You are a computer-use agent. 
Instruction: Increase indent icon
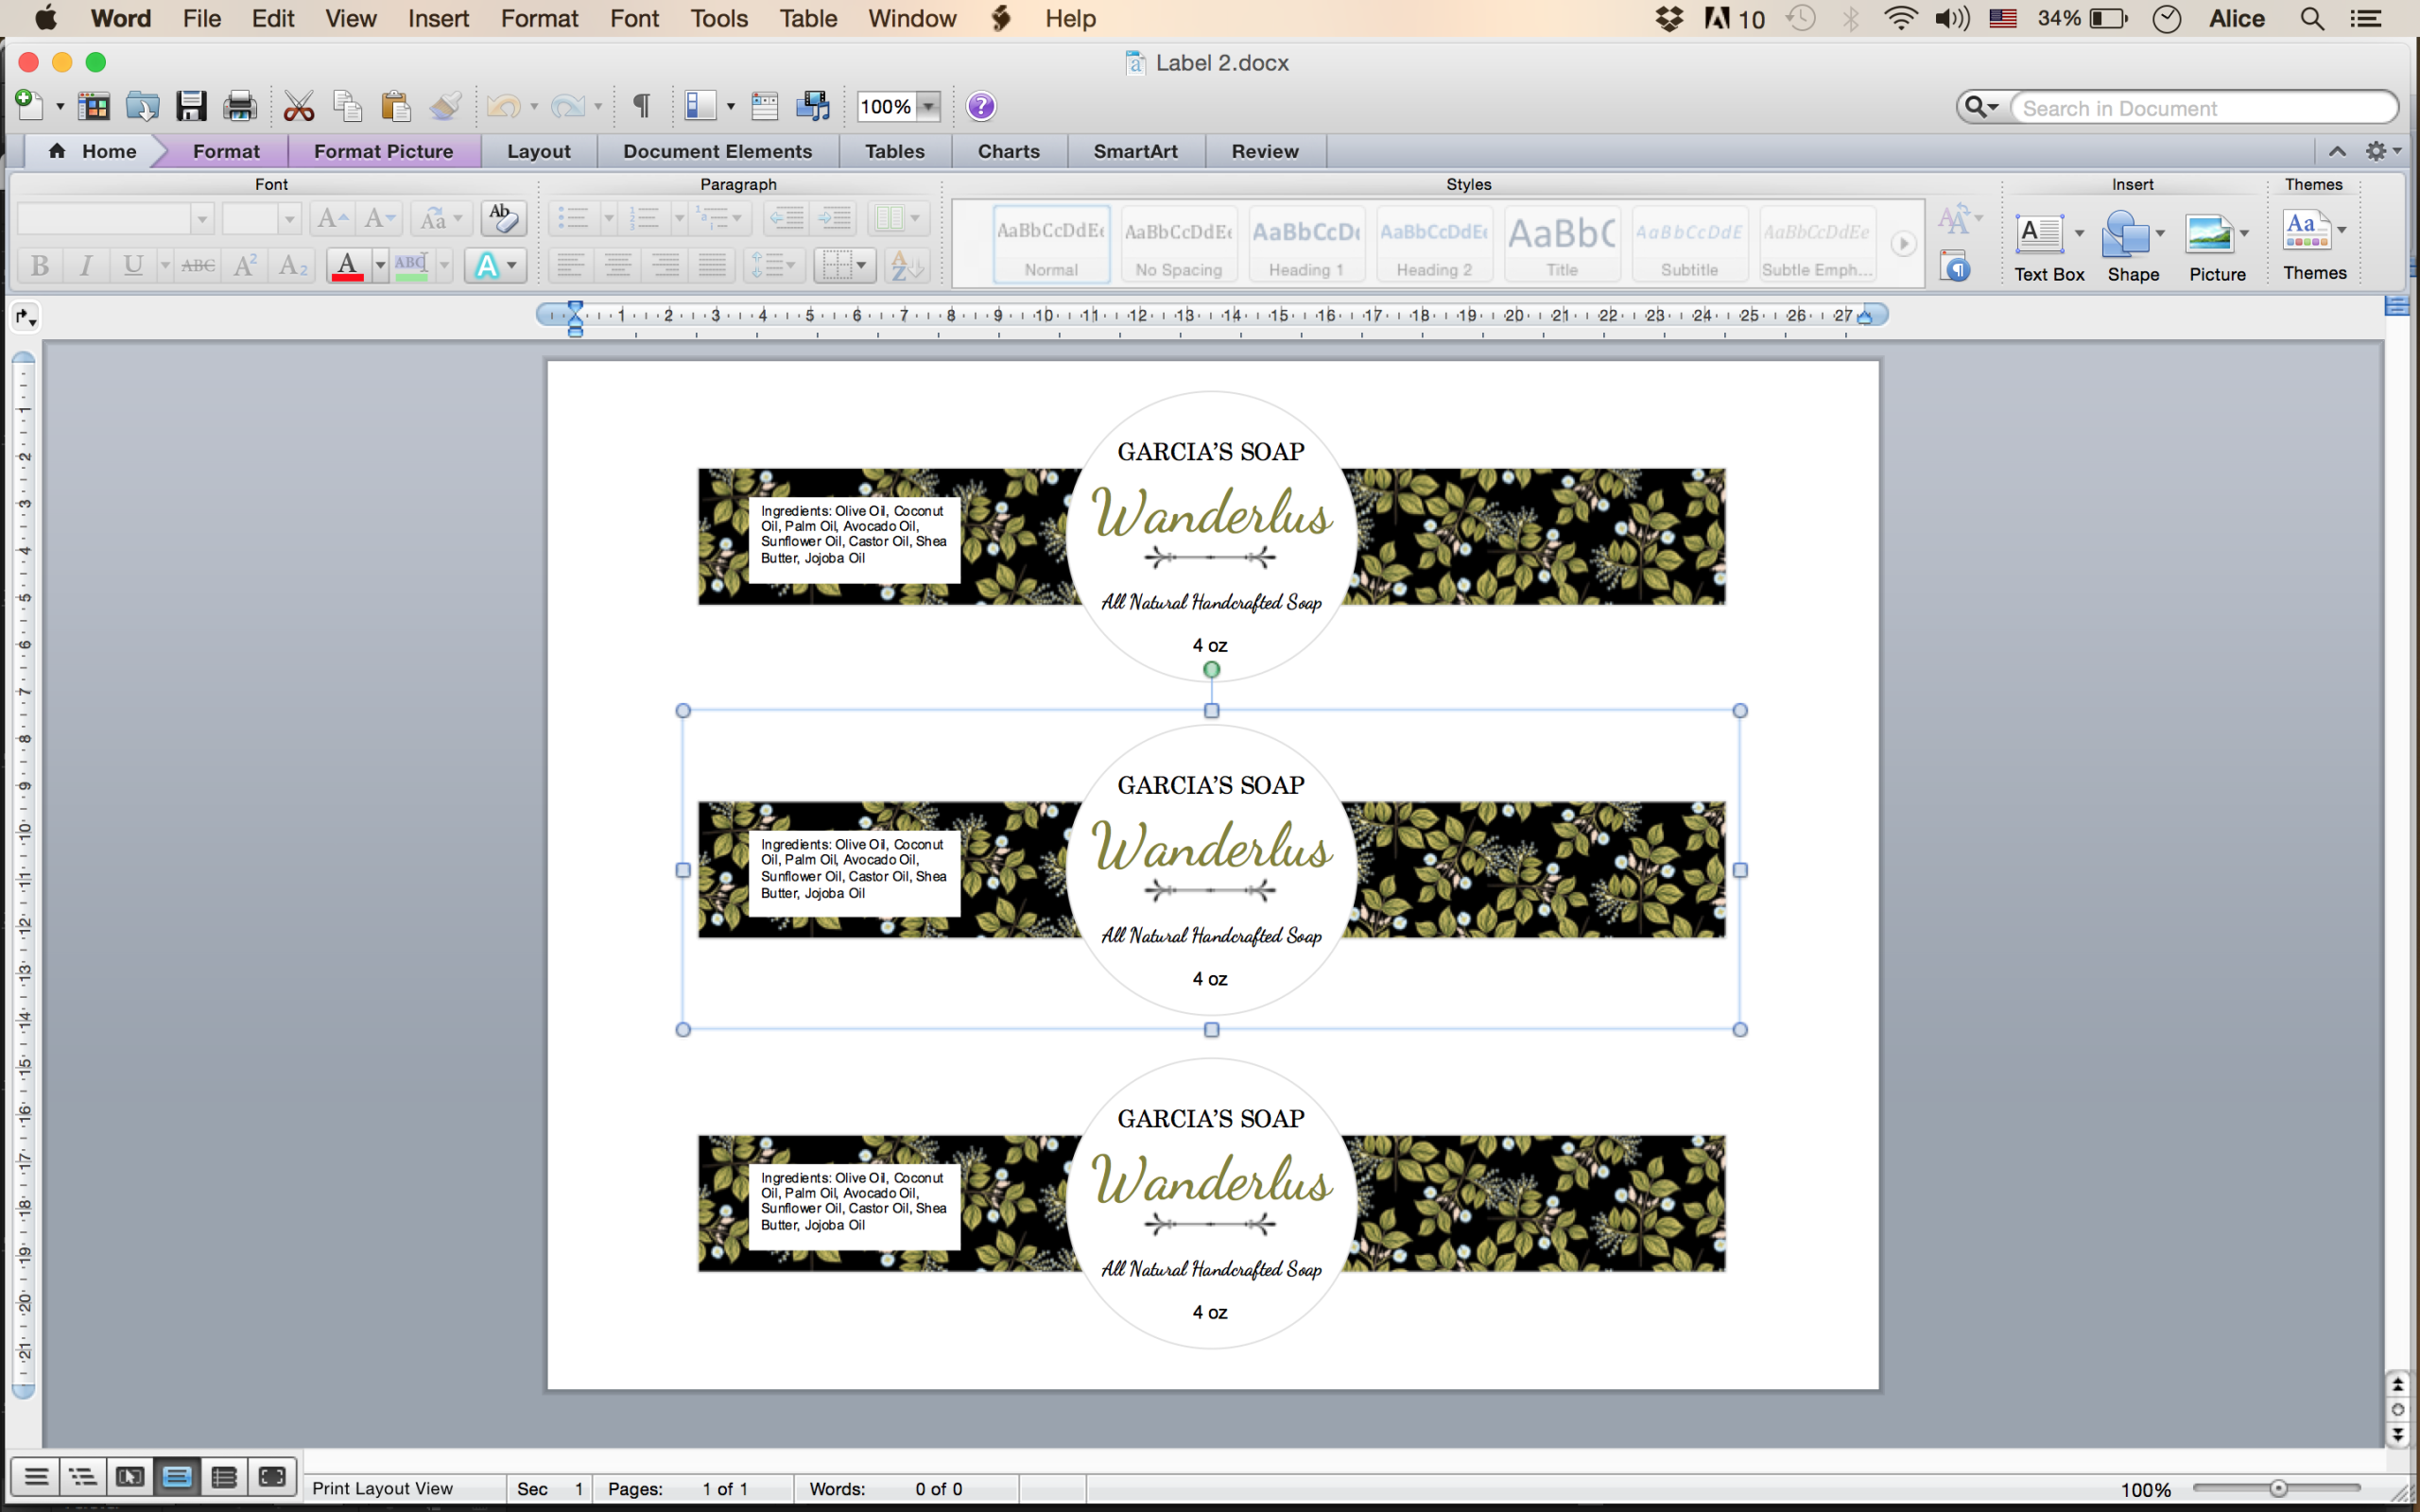coord(835,218)
